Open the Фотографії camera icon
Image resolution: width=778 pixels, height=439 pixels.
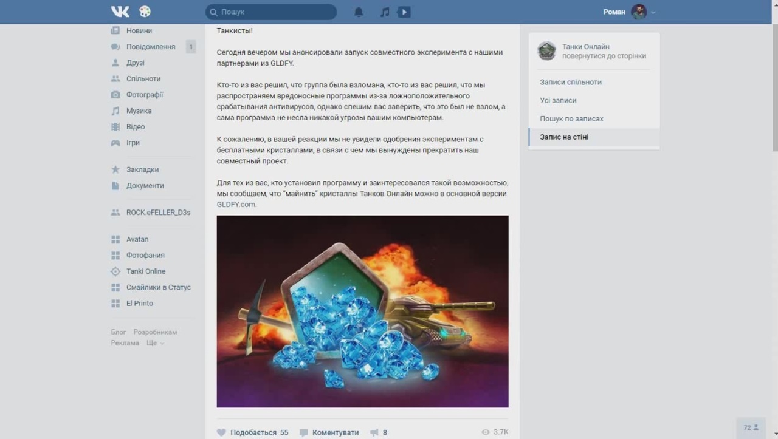click(115, 95)
